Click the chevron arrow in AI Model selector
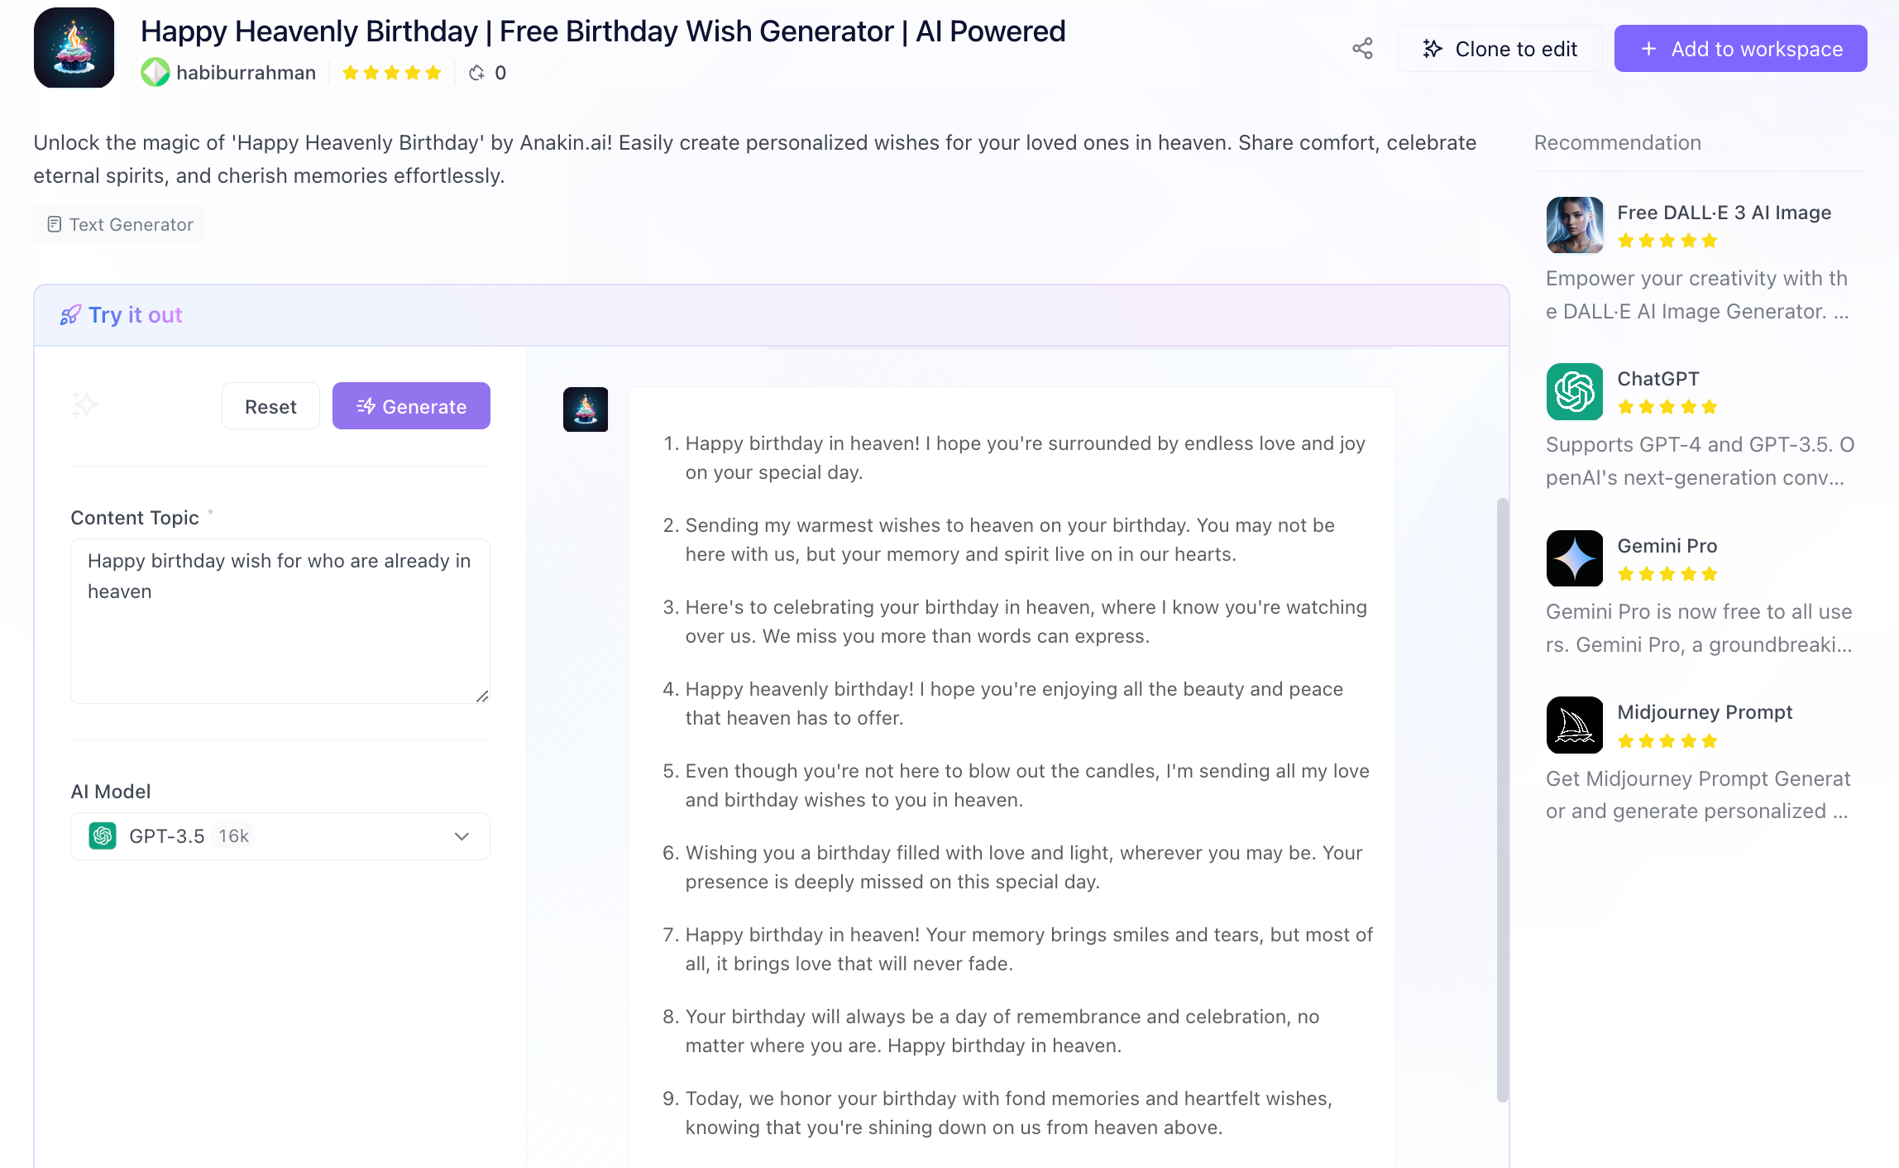The image size is (1899, 1168). coord(462,836)
